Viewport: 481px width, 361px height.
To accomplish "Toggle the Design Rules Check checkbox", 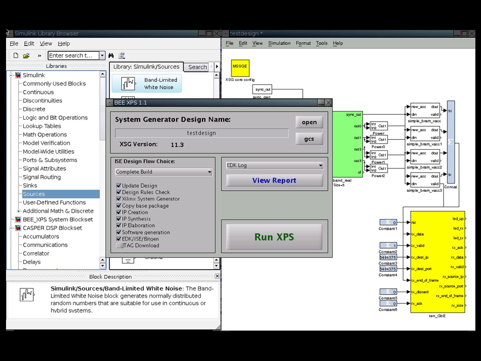I will click(x=119, y=192).
